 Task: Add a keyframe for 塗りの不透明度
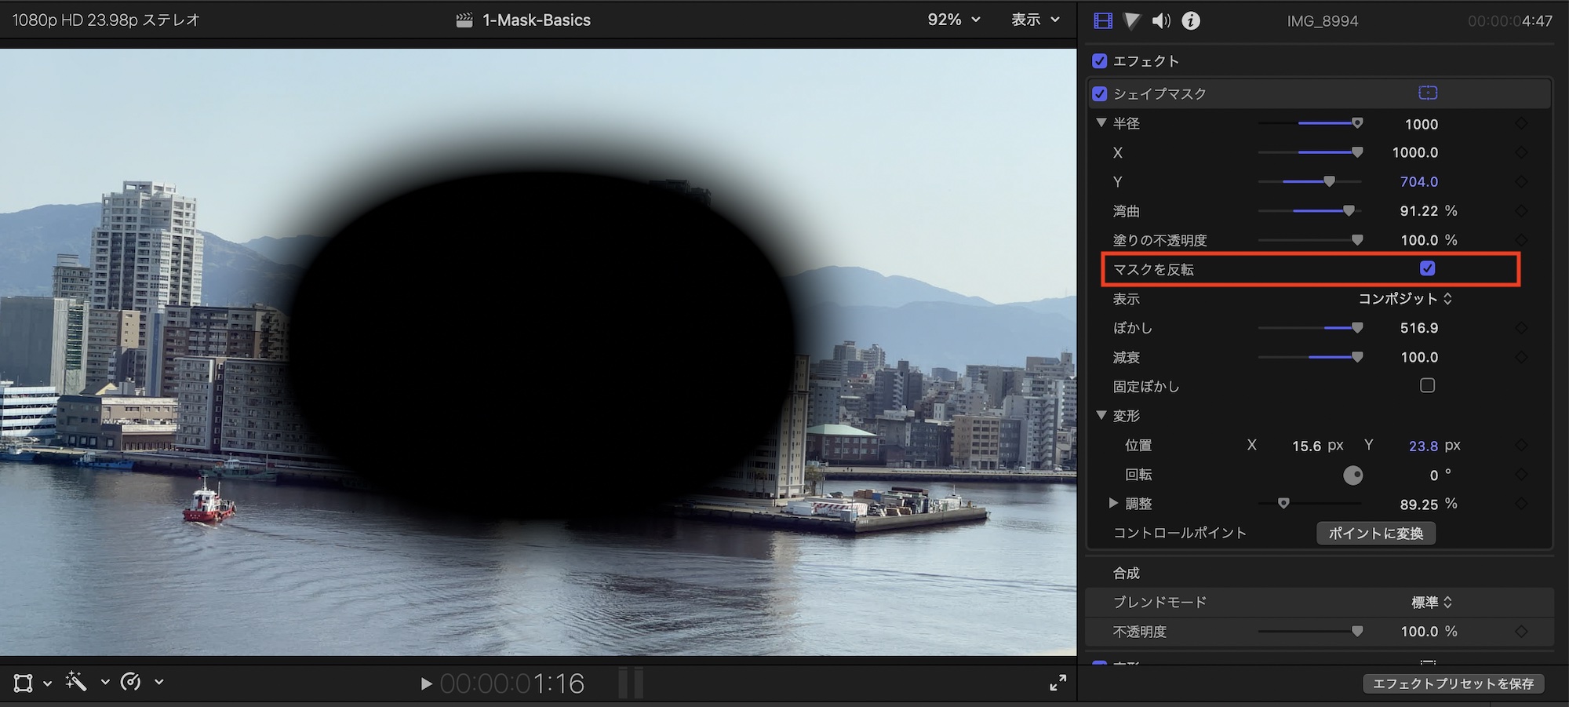[1521, 240]
